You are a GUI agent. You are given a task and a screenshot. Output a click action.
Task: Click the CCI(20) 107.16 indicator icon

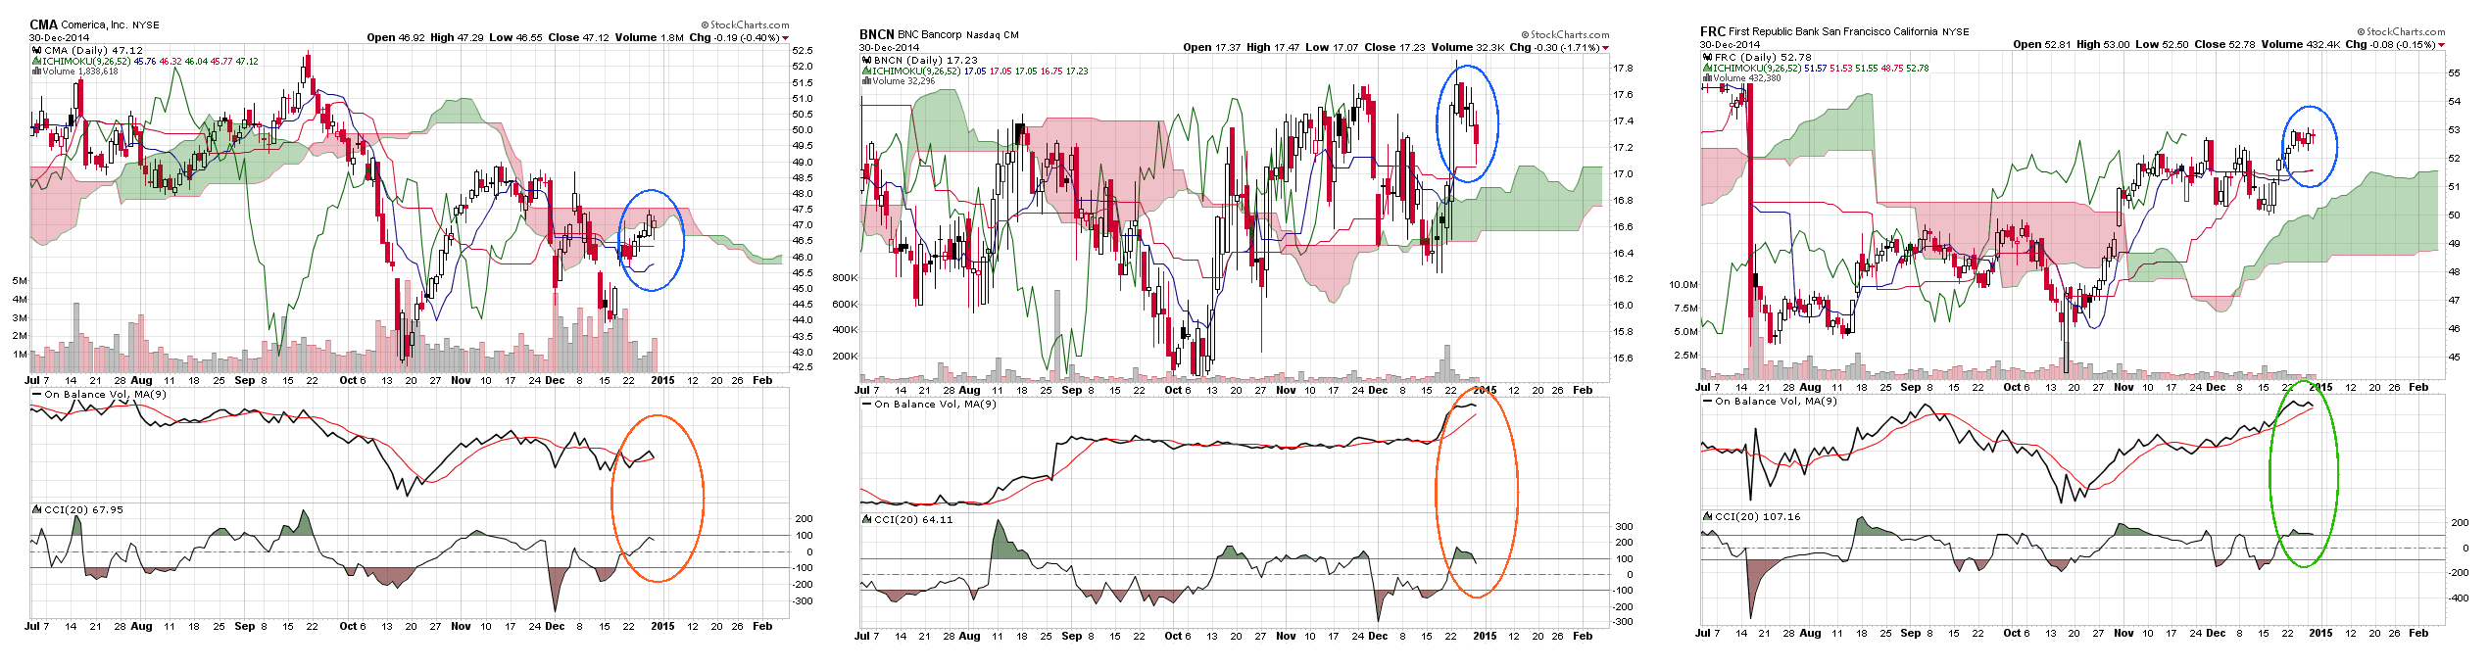1708,516
